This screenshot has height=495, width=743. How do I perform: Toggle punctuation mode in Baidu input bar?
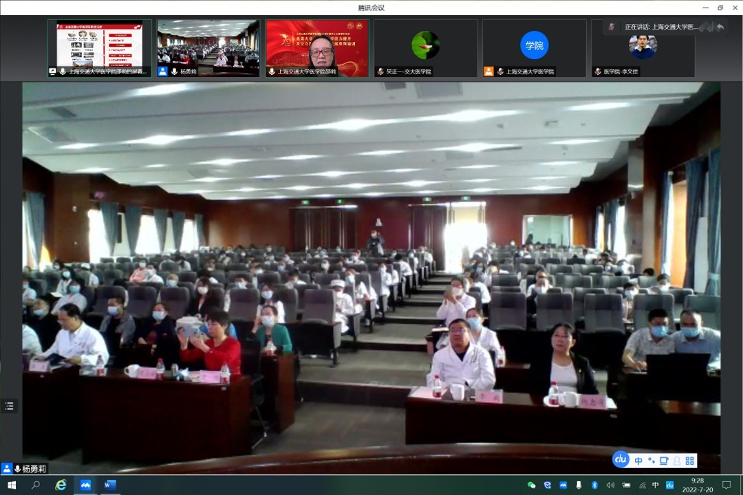pos(651,461)
